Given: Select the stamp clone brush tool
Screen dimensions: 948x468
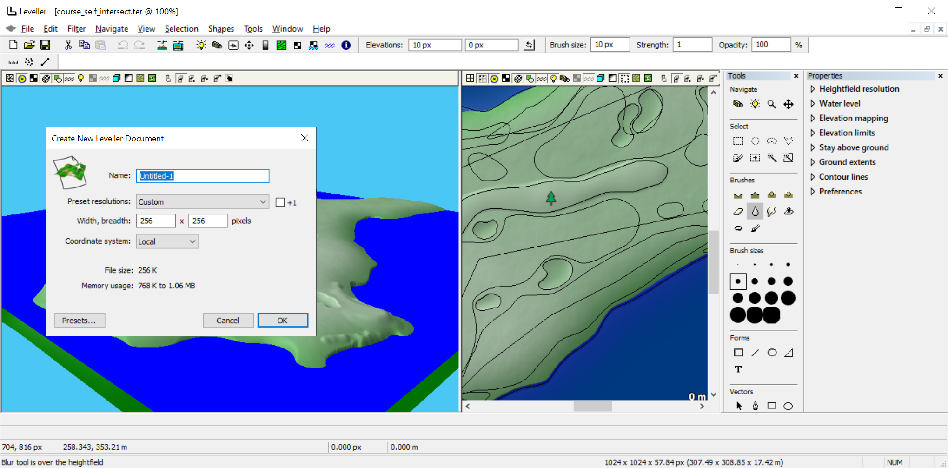Looking at the screenshot, I should 789,212.
